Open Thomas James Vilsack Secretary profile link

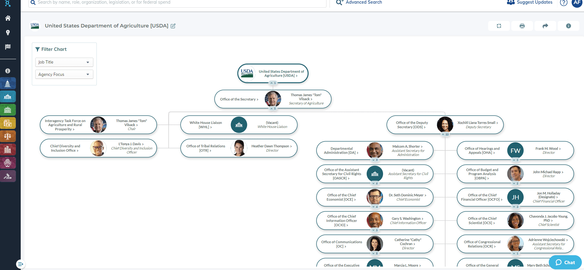click(306, 97)
